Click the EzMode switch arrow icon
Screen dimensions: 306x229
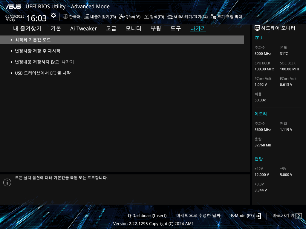258,216
